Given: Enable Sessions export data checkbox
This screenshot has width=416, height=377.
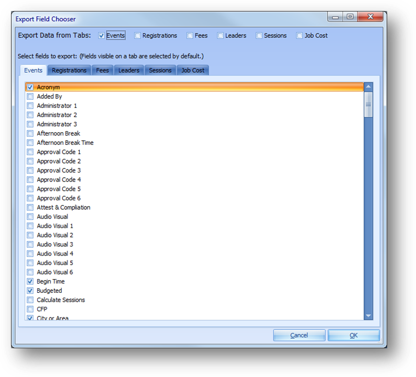Looking at the screenshot, I should point(259,36).
